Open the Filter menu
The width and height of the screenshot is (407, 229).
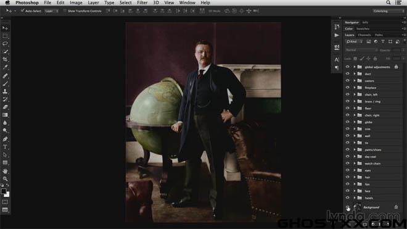(x=142, y=2)
